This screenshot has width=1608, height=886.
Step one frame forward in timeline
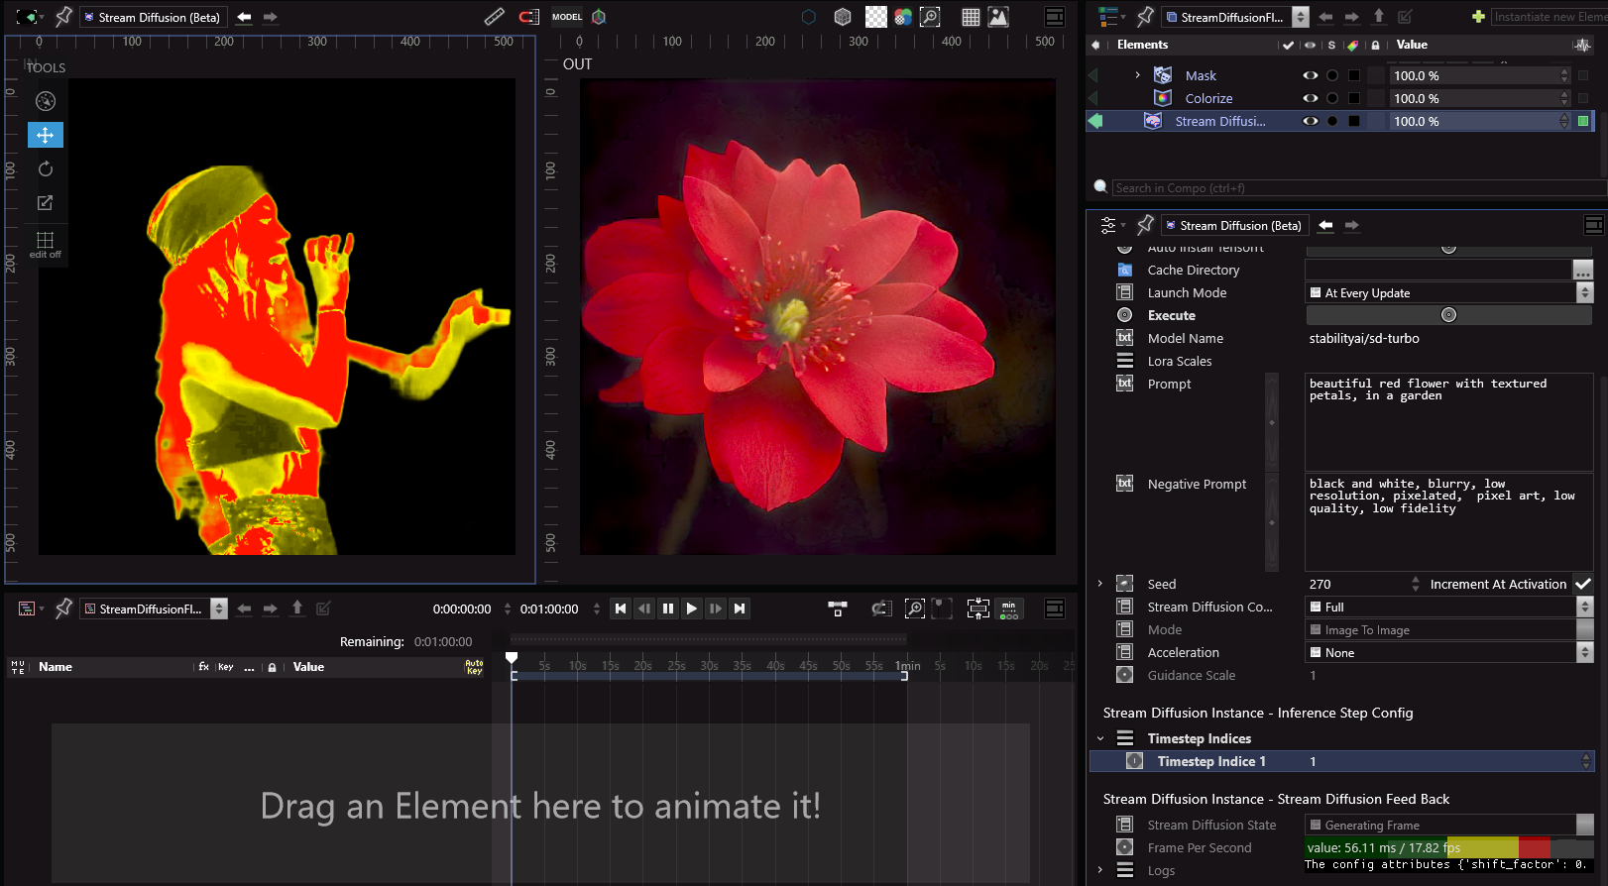[x=716, y=609]
